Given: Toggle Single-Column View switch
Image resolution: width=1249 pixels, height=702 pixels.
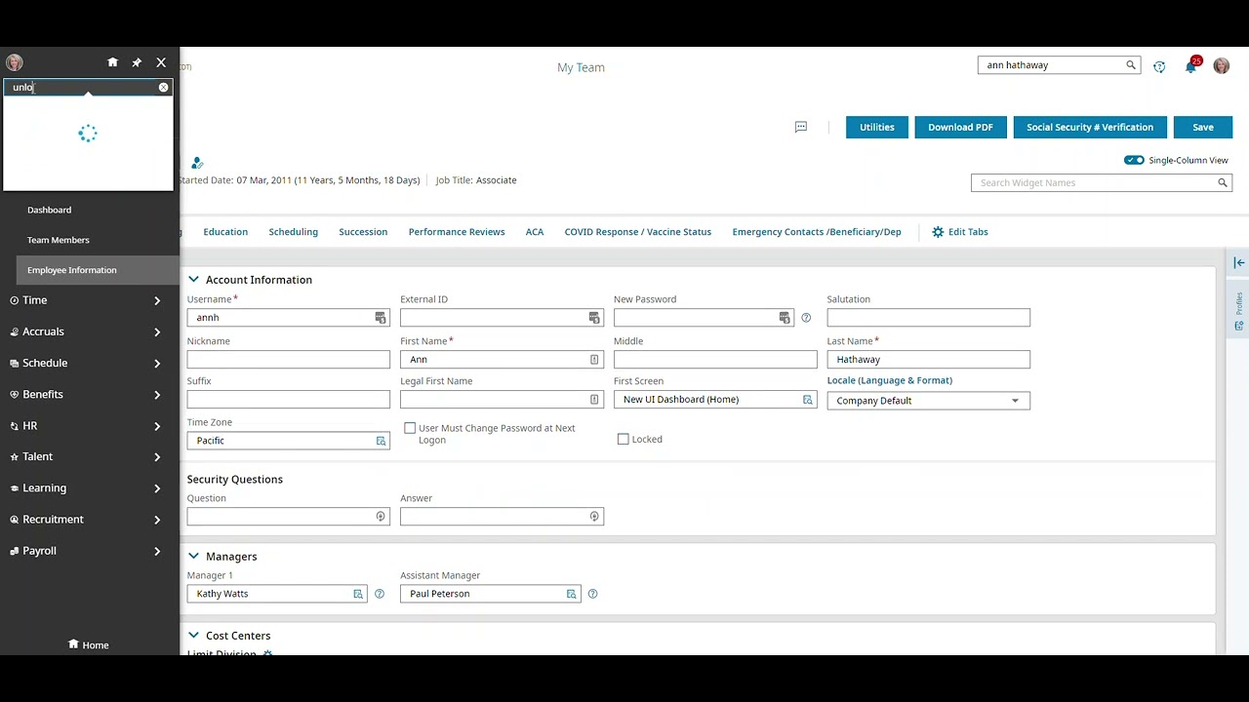Looking at the screenshot, I should [1134, 160].
